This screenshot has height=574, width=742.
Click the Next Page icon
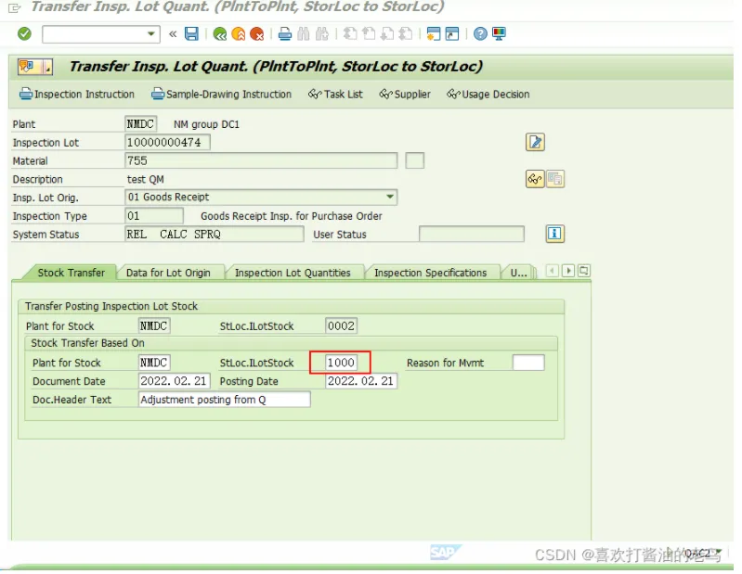(x=387, y=34)
